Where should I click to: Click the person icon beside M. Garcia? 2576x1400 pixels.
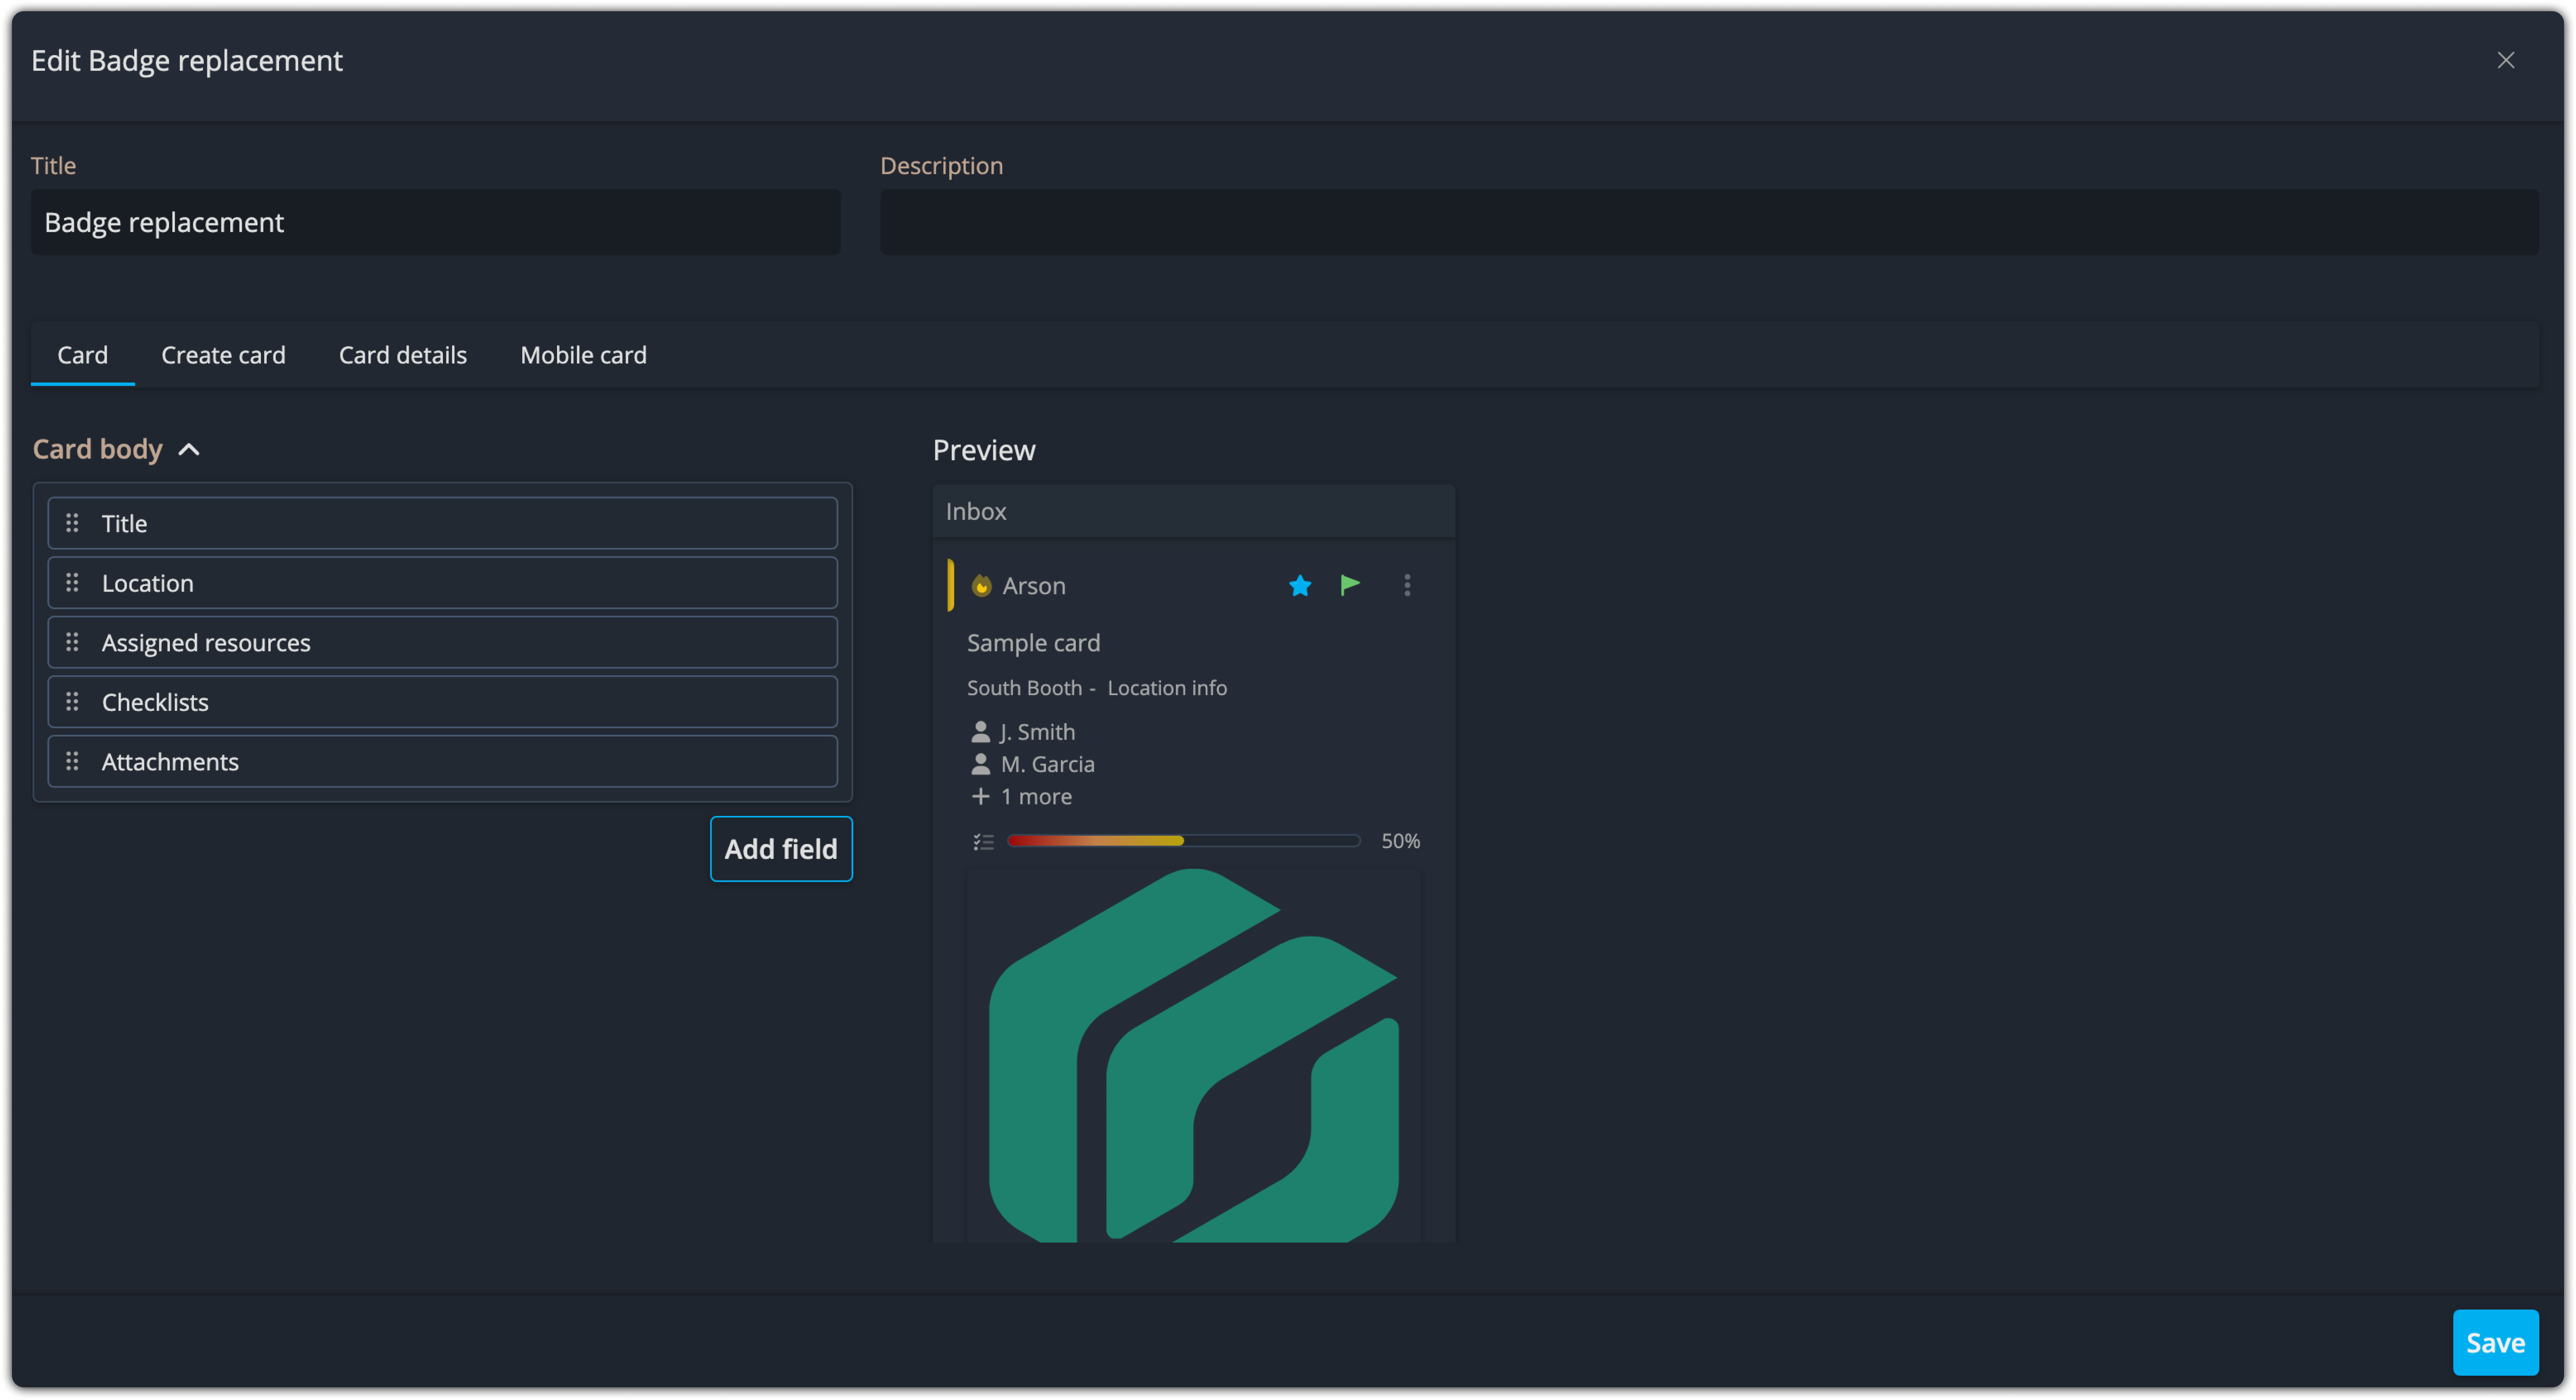(980, 764)
